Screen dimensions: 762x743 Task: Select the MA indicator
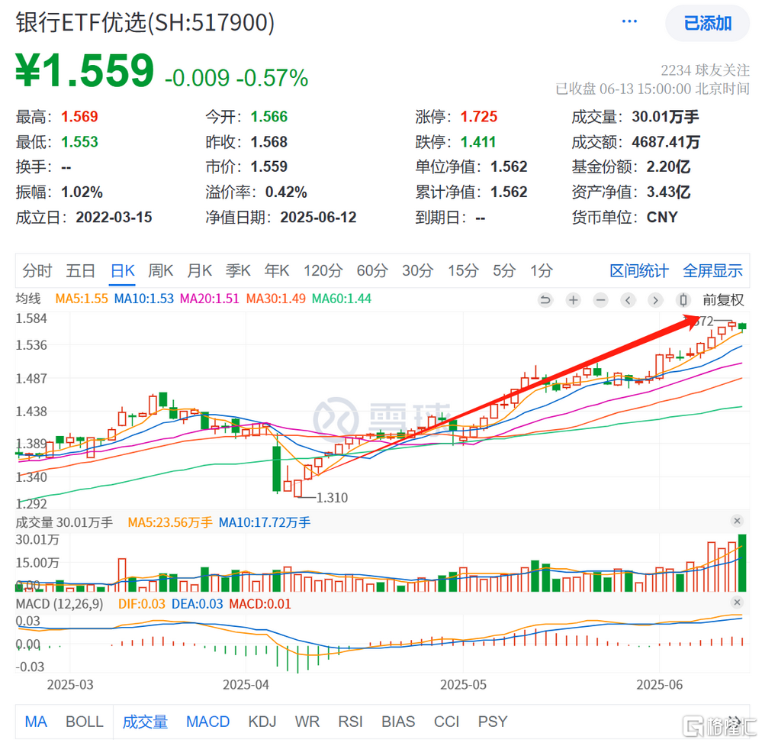[36, 722]
